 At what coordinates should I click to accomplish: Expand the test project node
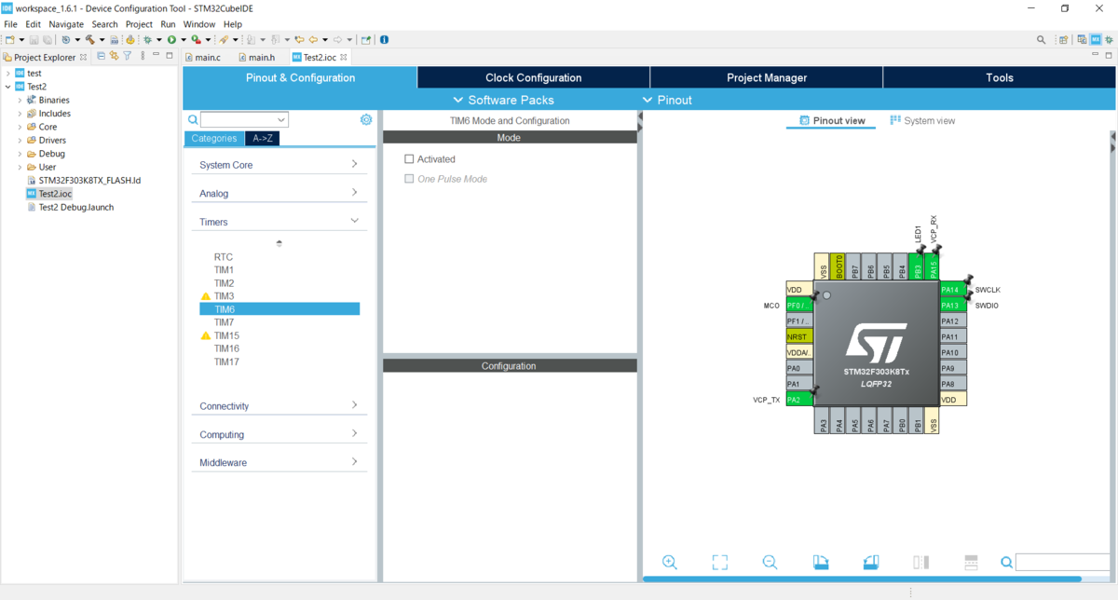(x=7, y=73)
